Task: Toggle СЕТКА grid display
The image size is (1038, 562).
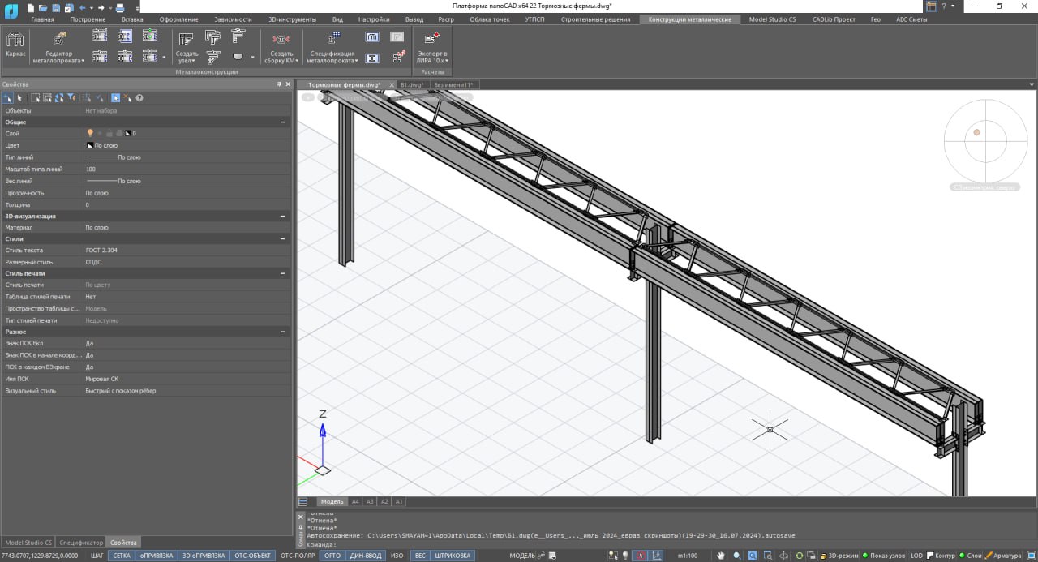Action: pyautogui.click(x=122, y=556)
